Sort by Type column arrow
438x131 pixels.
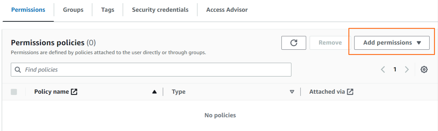tap(292, 92)
